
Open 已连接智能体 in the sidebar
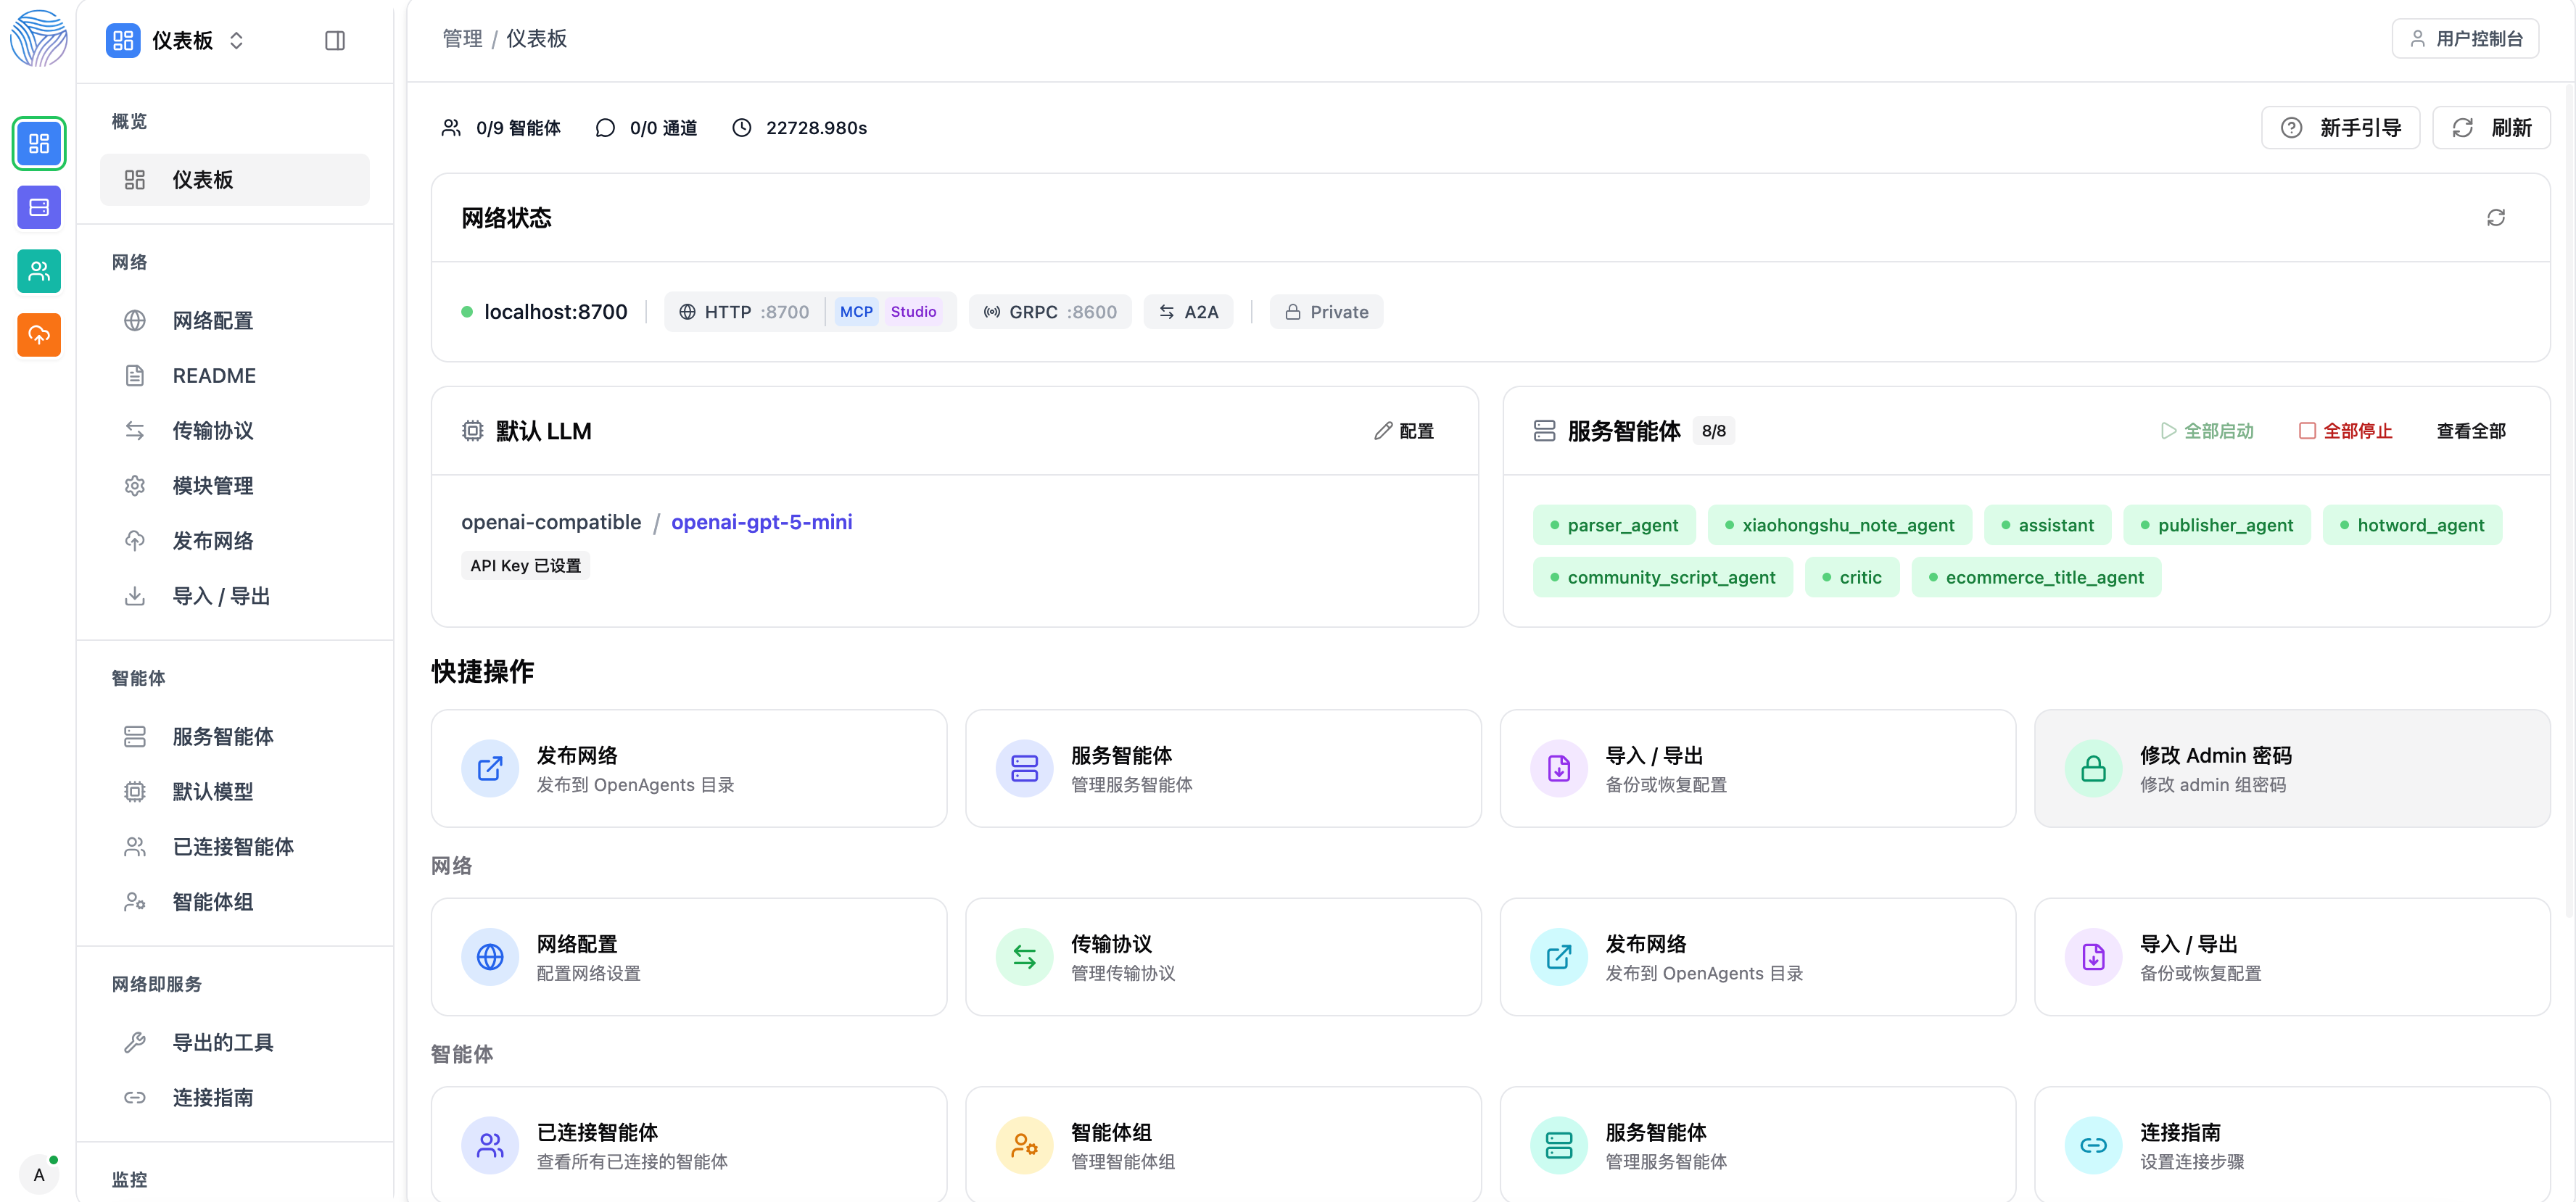[x=235, y=846]
